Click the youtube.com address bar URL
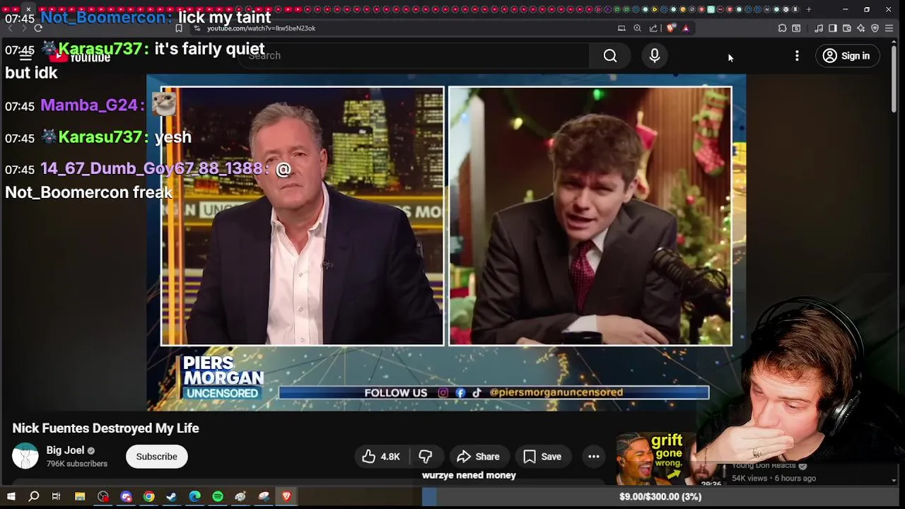 pos(261,28)
